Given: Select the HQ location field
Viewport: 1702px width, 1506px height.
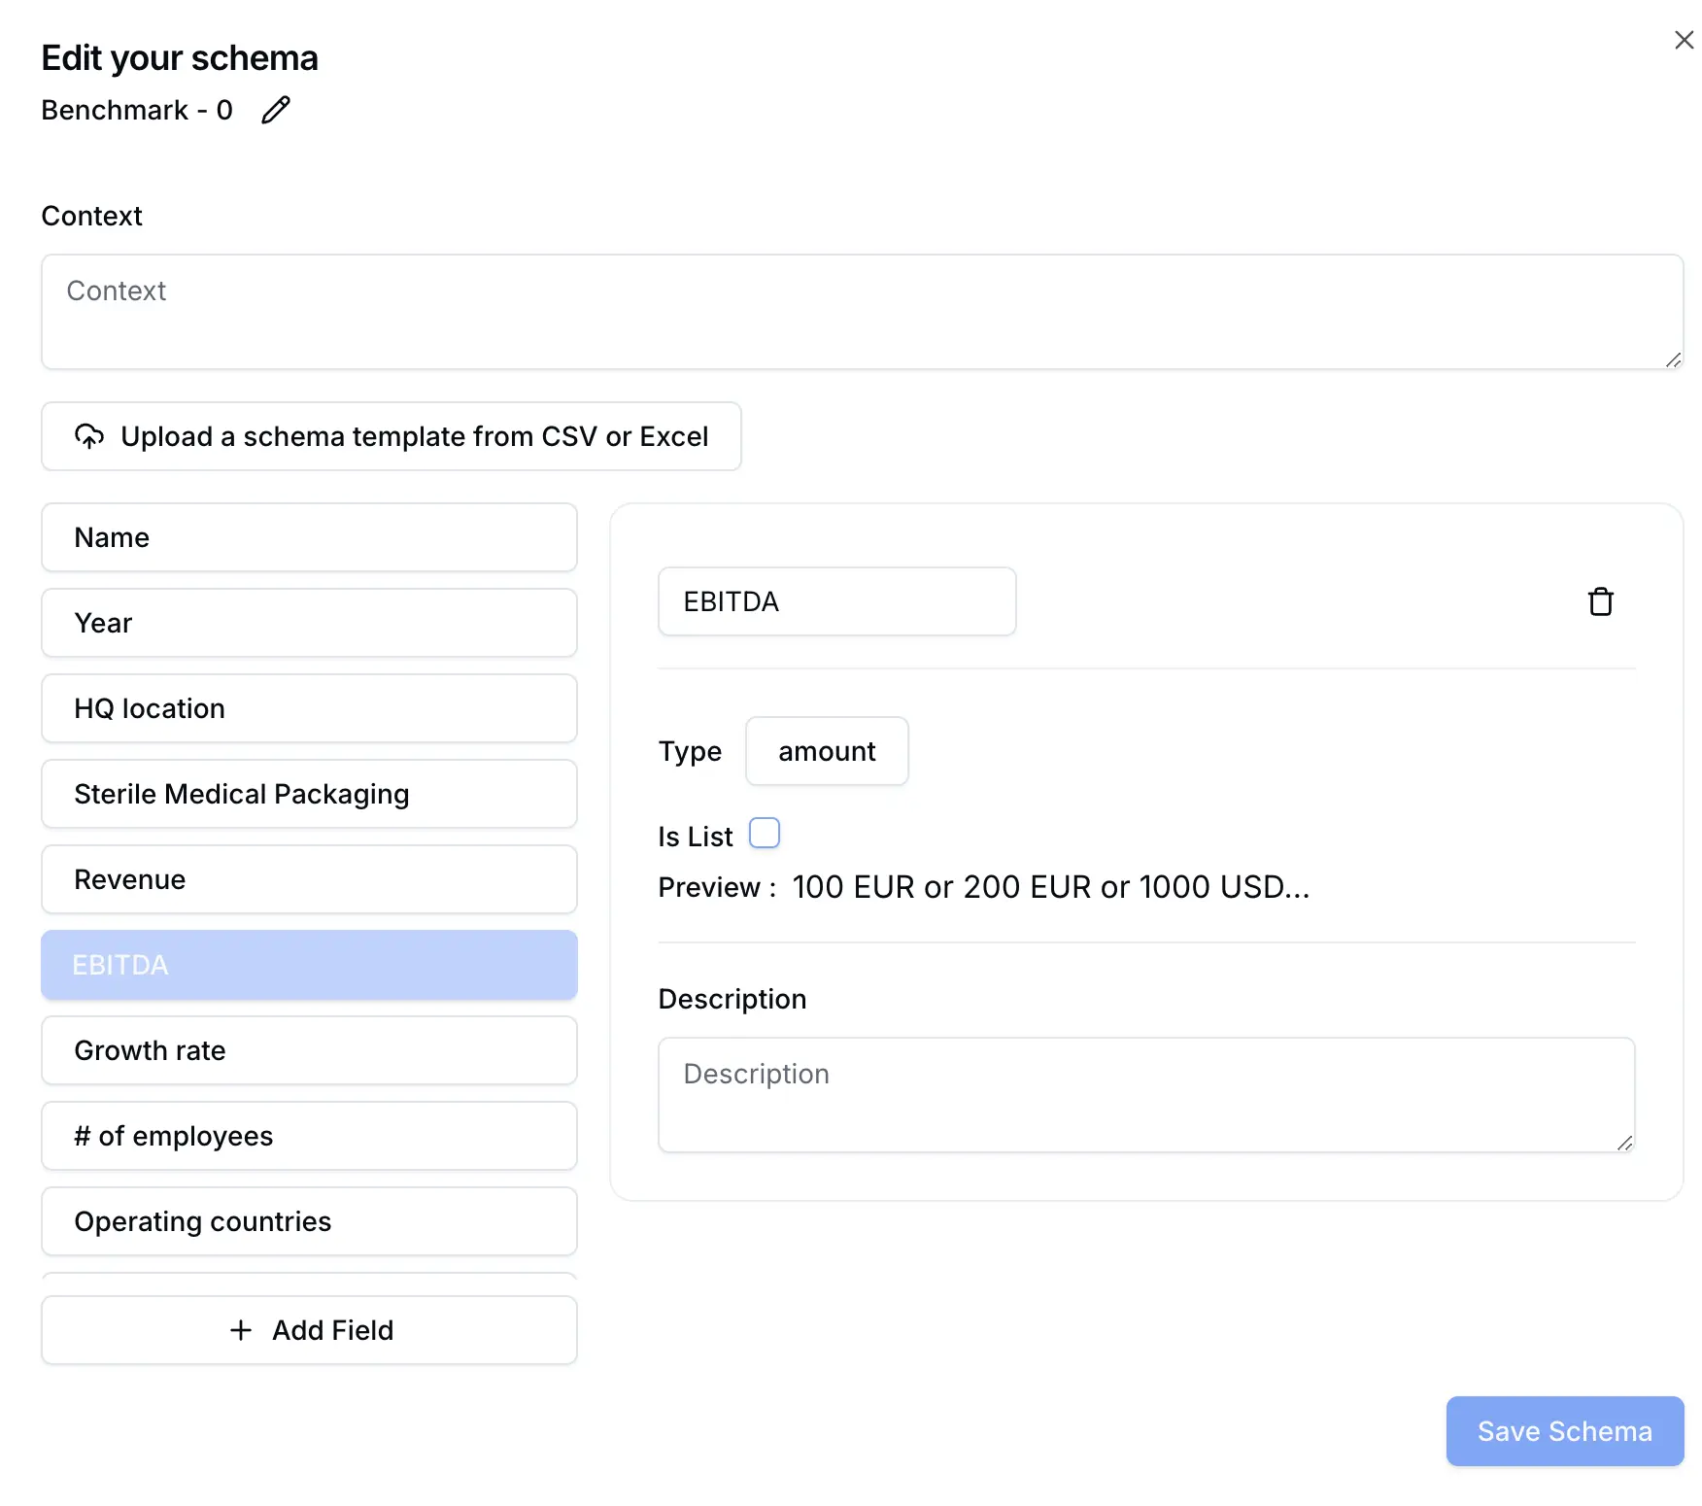Looking at the screenshot, I should pos(309,708).
